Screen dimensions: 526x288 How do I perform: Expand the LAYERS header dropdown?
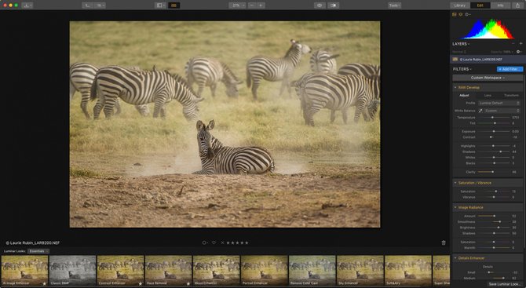click(x=461, y=44)
